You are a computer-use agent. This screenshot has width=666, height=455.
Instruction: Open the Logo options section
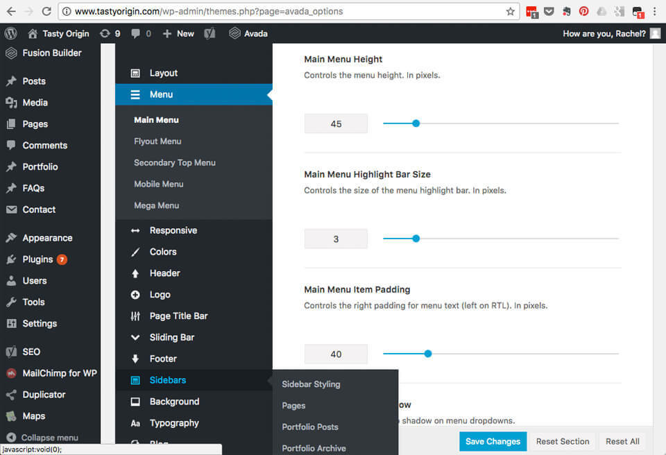coord(194,294)
